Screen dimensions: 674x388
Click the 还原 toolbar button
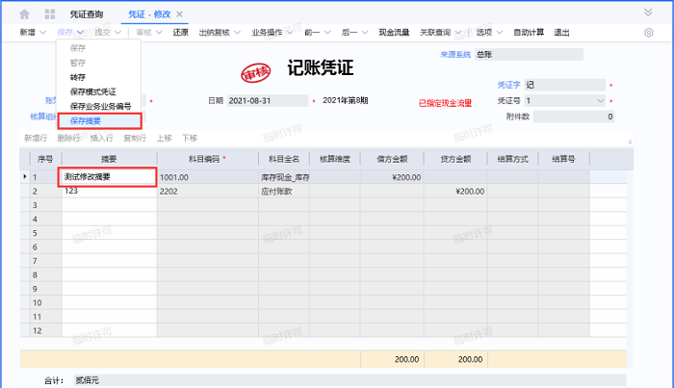coord(181,33)
